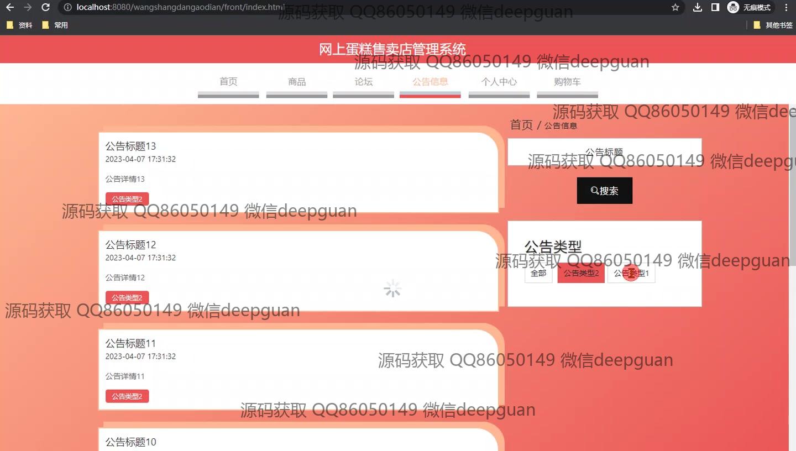Bookmark this page with the star icon
796x451 pixels.
[x=675, y=7]
